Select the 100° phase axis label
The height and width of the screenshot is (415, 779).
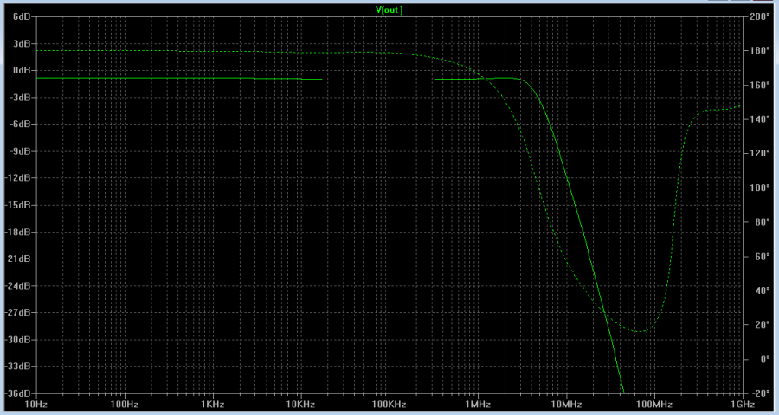pyautogui.click(x=758, y=188)
